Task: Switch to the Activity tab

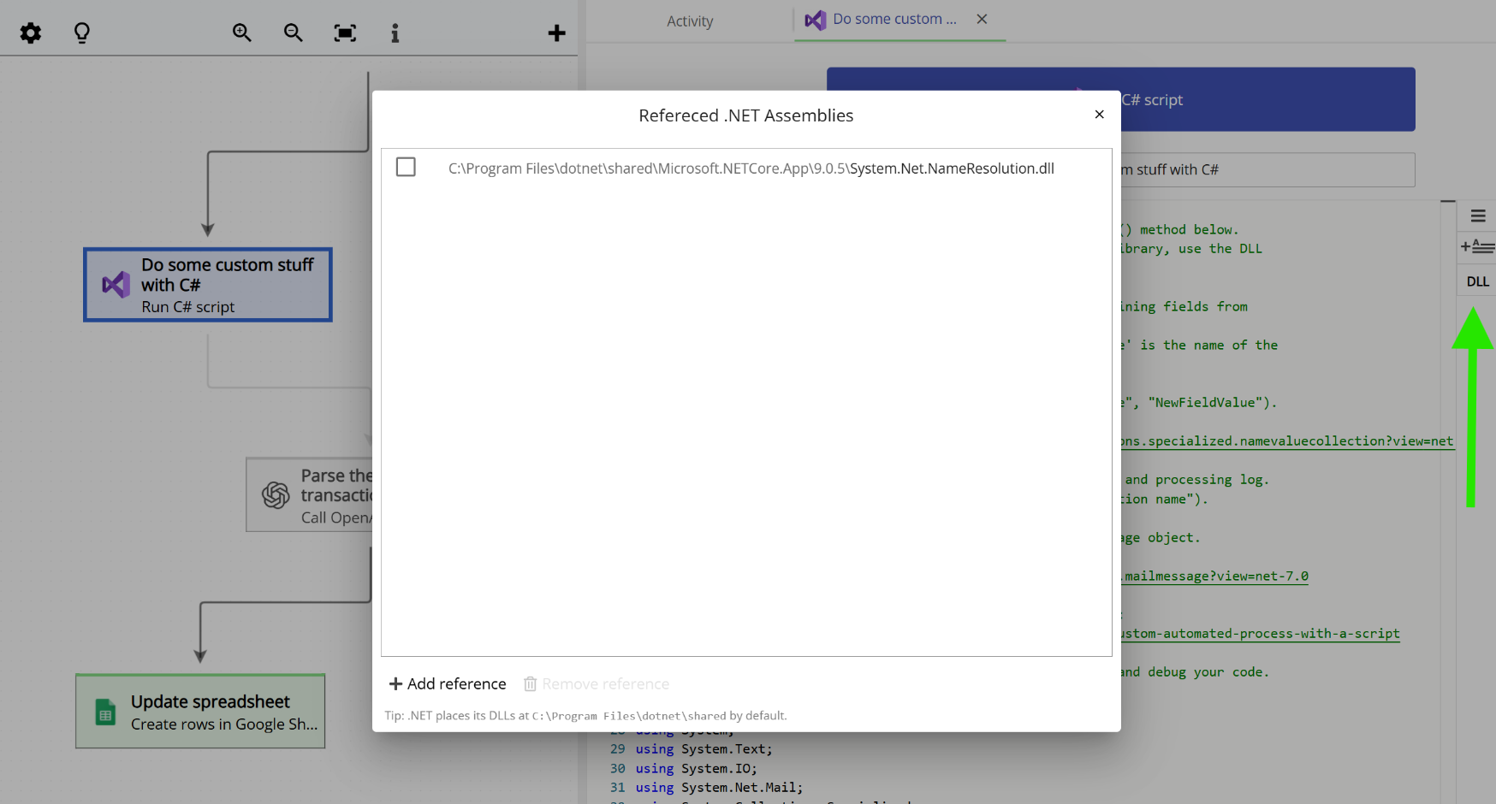Action: (690, 21)
